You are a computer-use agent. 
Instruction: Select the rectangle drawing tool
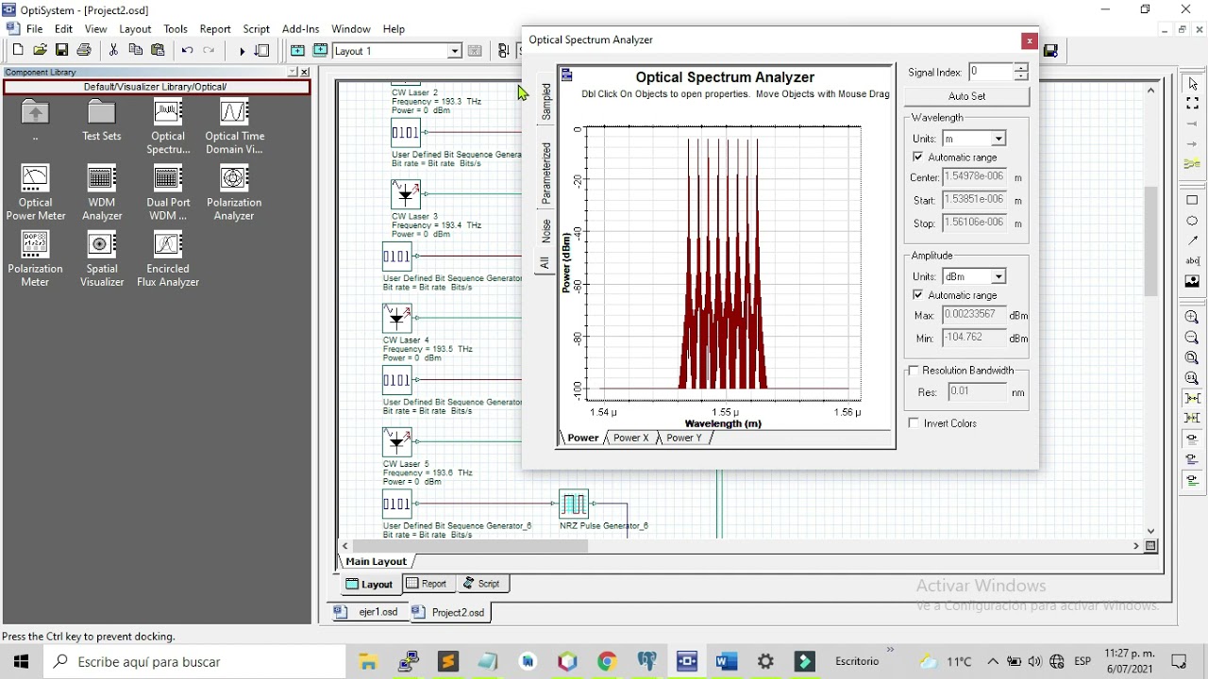pos(1192,200)
